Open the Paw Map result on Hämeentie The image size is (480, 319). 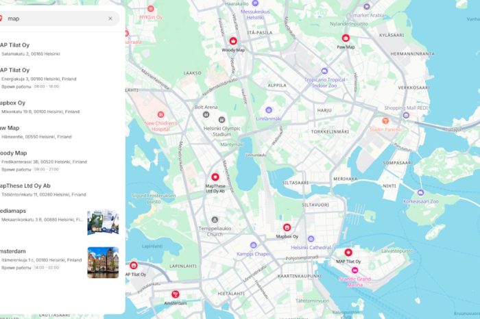pos(60,132)
